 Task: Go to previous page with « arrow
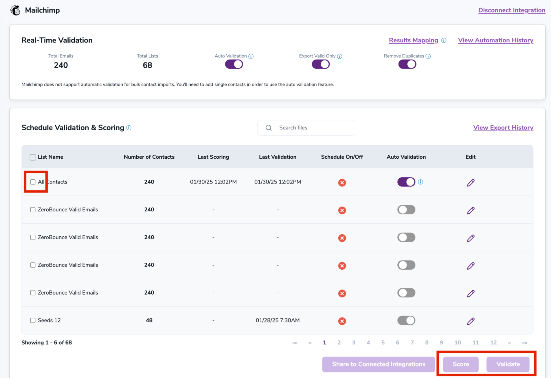click(310, 343)
